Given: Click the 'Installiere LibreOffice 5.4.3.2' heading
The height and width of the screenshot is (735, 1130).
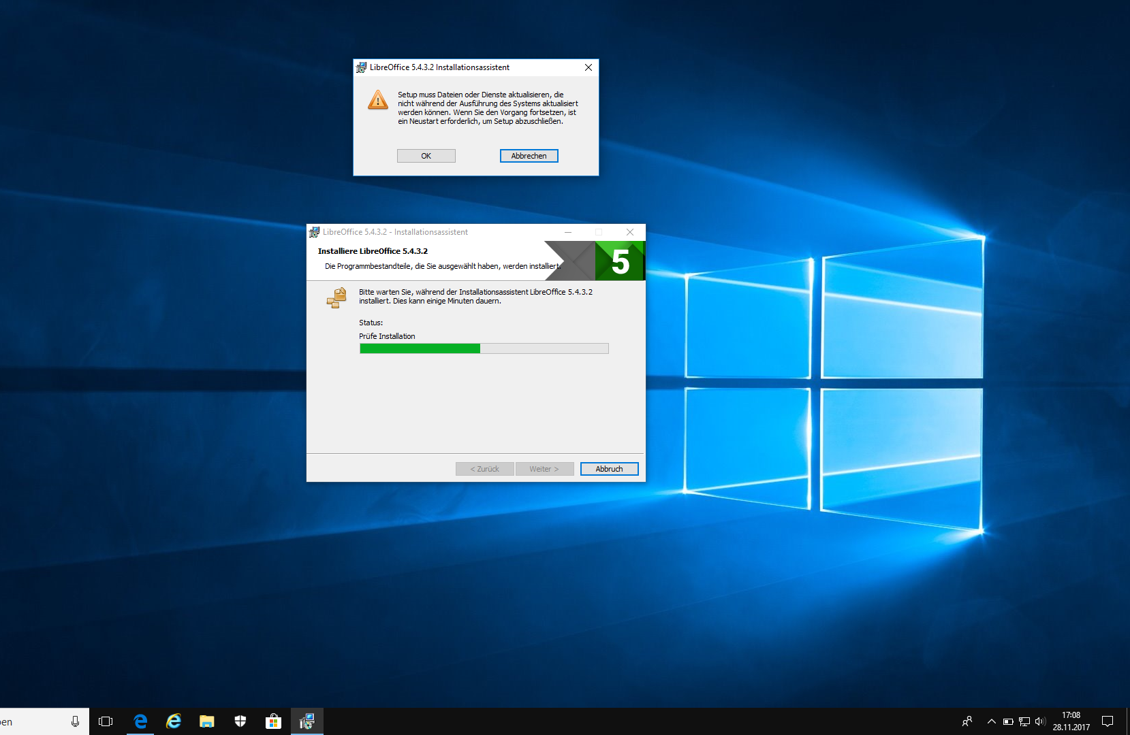Looking at the screenshot, I should point(373,251).
